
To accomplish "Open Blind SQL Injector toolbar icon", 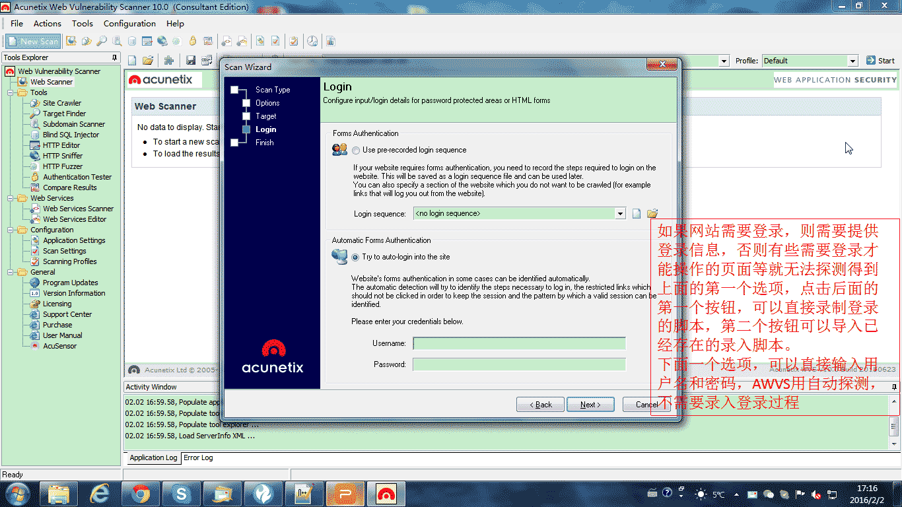I will [x=132, y=41].
